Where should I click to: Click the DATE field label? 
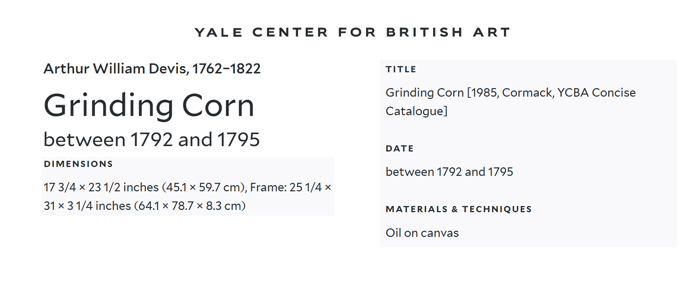point(399,149)
